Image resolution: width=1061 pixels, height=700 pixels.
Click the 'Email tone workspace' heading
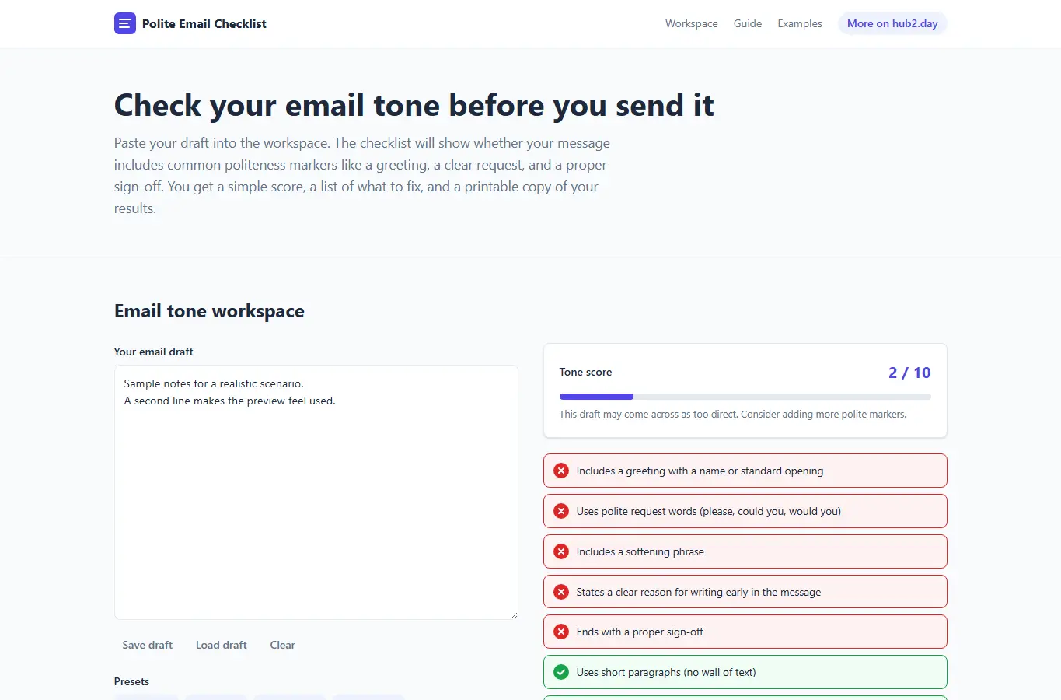[x=209, y=311]
